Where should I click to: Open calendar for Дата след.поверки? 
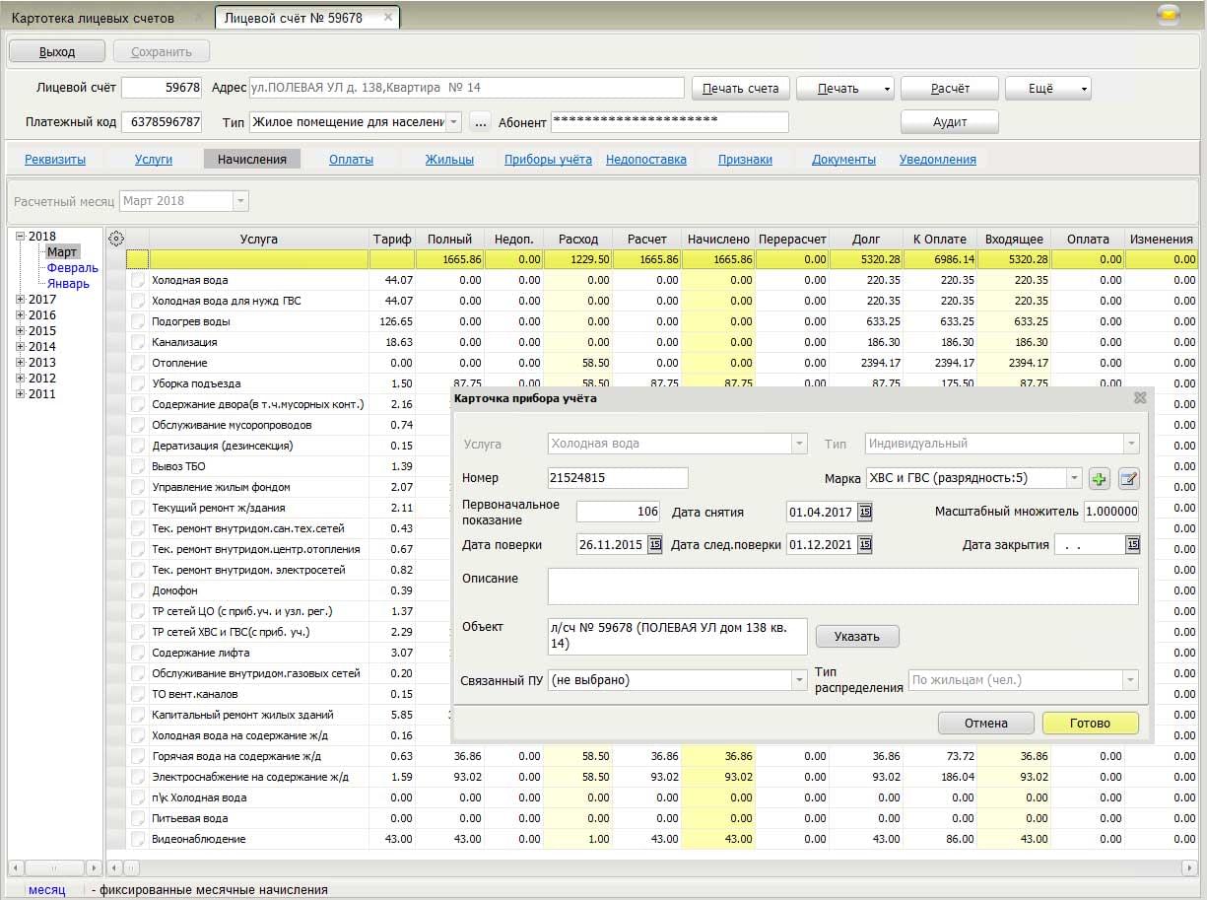click(865, 544)
